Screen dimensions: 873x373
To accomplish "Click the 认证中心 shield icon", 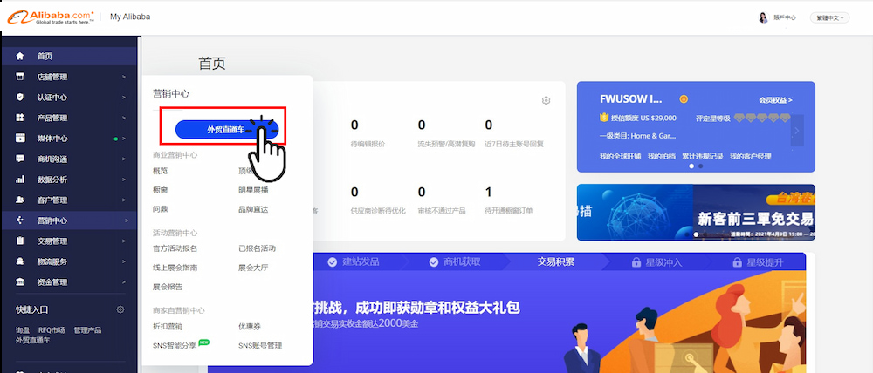I will [x=20, y=97].
